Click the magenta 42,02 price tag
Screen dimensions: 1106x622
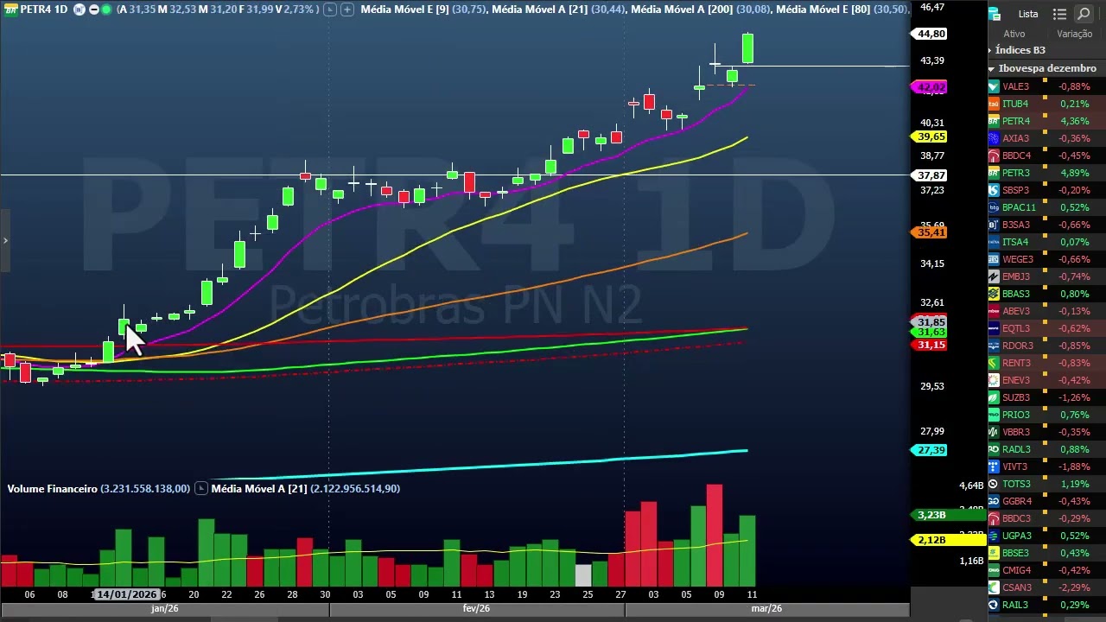pyautogui.click(x=931, y=87)
